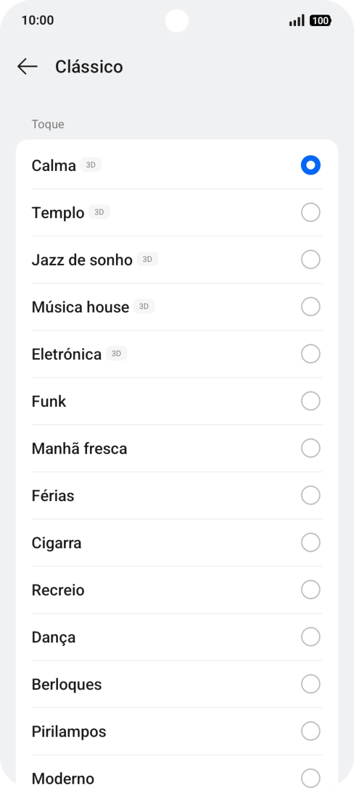Image resolution: width=354 pixels, height=788 pixels.
Task: Choose Manhã fresca as the ringtone
Action: 311,447
